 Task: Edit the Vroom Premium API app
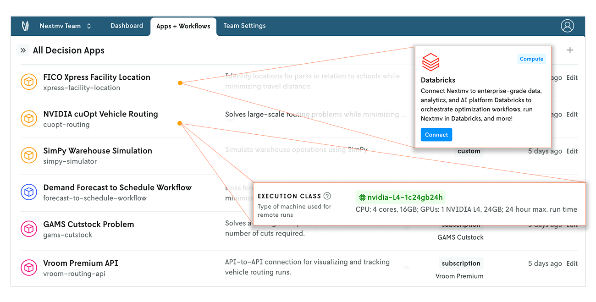pos(572,264)
